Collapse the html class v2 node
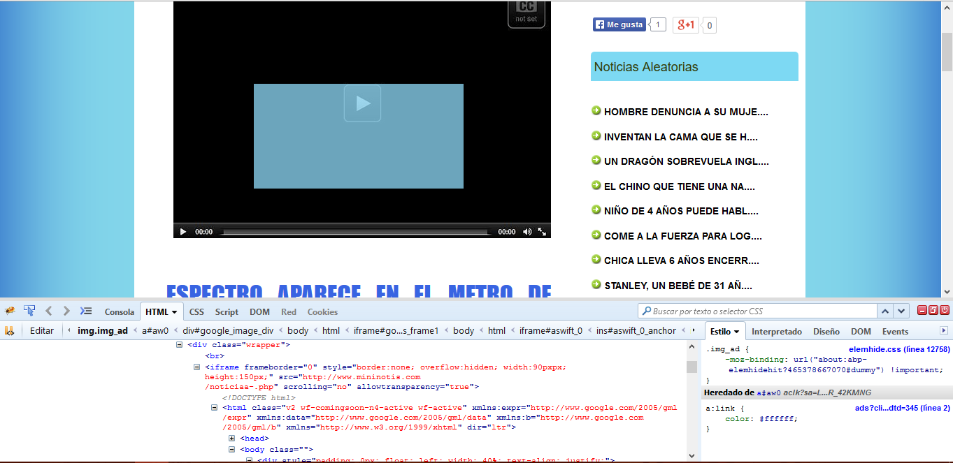 214,408
